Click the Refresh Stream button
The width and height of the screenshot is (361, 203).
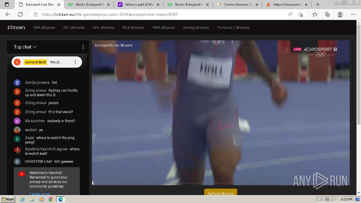pos(221,192)
